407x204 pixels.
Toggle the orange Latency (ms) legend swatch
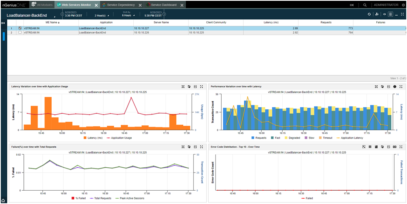86,138
